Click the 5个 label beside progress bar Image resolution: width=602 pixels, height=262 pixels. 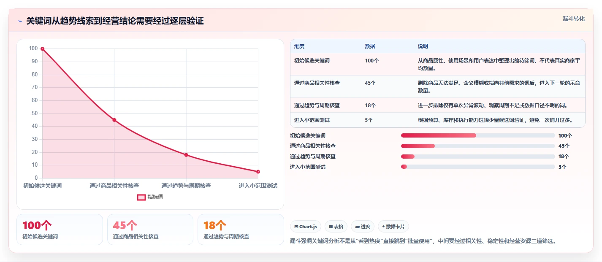[562, 167]
